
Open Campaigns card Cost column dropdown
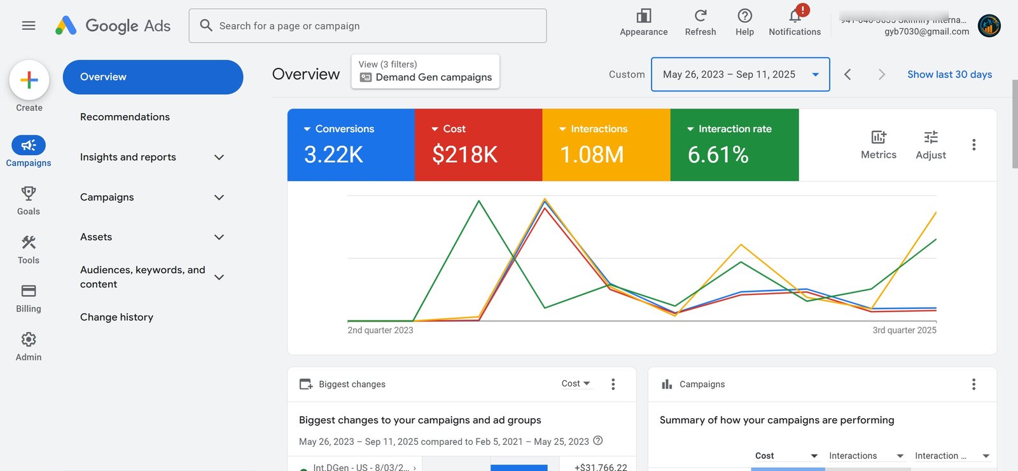pos(786,456)
